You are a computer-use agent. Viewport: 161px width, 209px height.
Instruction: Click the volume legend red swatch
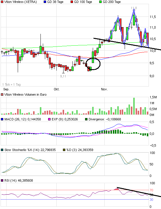(2, 94)
